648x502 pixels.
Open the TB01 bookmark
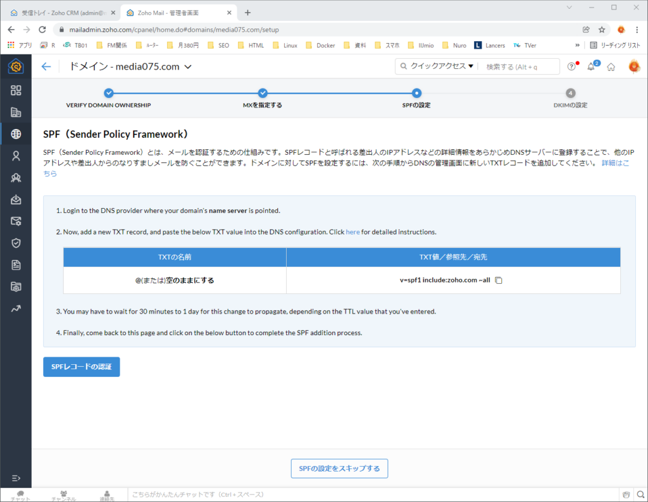(x=75, y=45)
